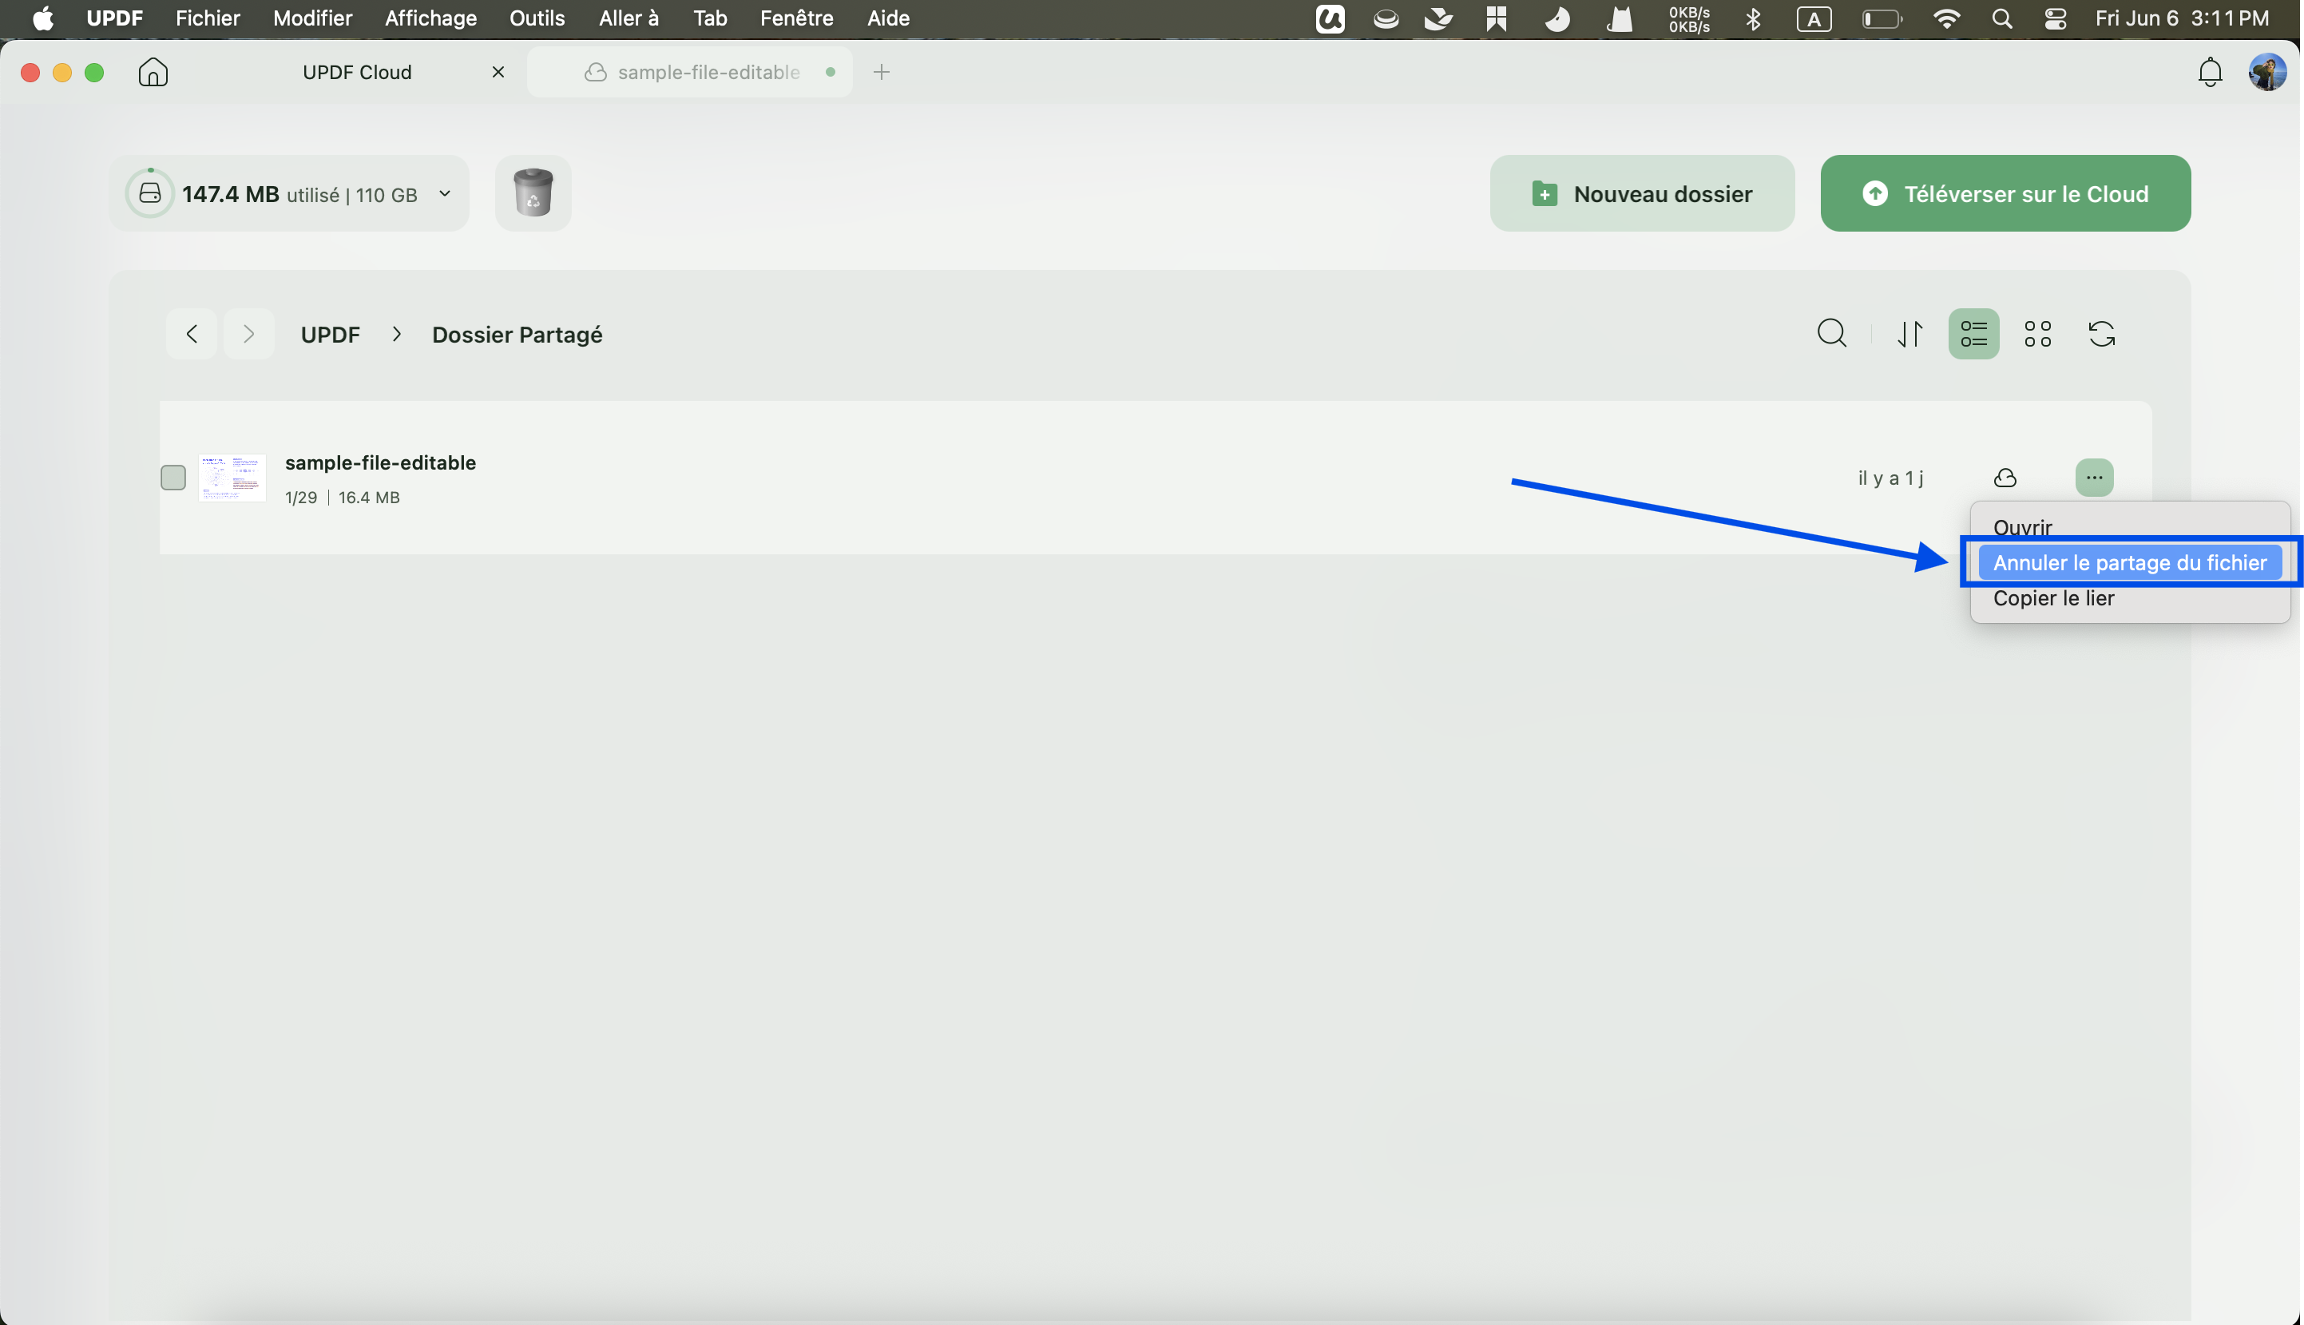This screenshot has width=2304, height=1325.
Task: Navigate forward with the right chevron
Action: tap(248, 334)
